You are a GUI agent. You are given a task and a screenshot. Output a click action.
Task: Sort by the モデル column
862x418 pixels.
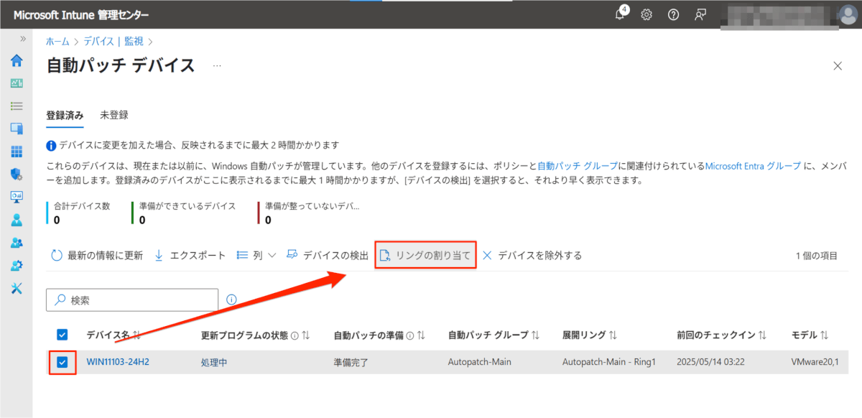pos(810,335)
